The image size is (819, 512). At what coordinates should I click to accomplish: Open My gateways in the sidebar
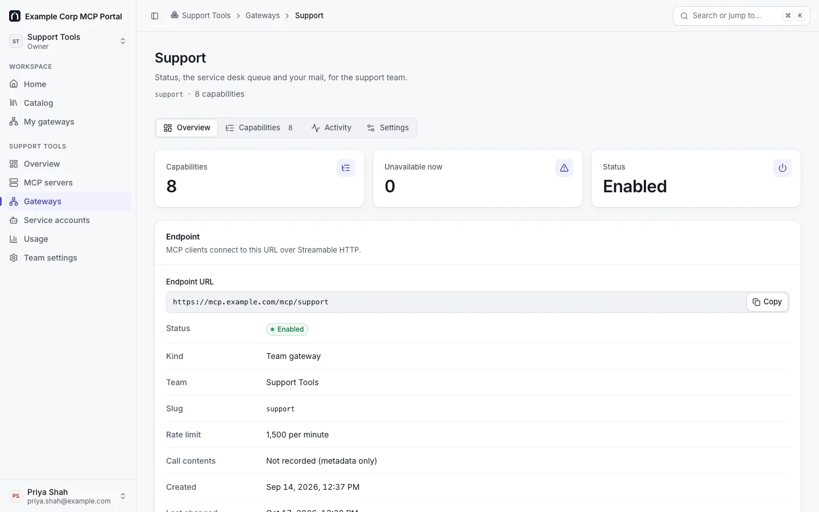click(x=68, y=122)
